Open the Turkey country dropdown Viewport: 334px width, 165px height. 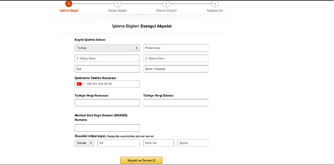pos(107,48)
